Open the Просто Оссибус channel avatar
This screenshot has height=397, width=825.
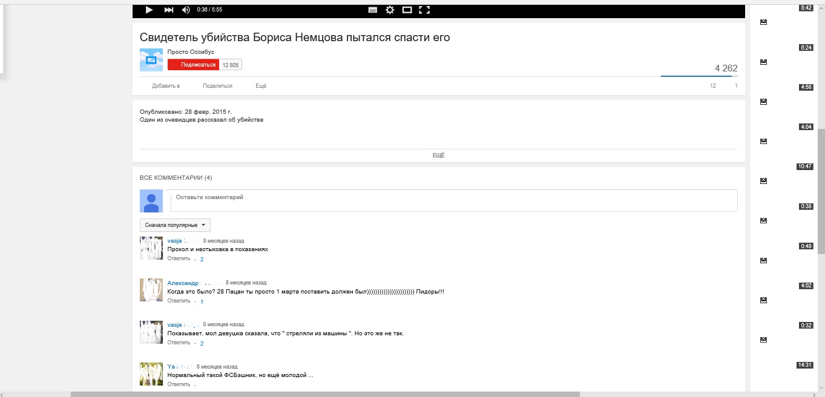point(151,60)
